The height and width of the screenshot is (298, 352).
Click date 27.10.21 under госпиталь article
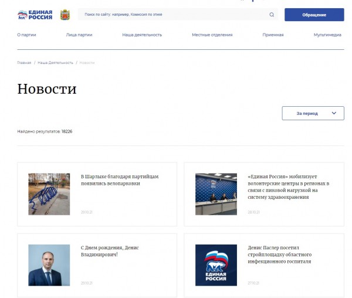tap(253, 283)
